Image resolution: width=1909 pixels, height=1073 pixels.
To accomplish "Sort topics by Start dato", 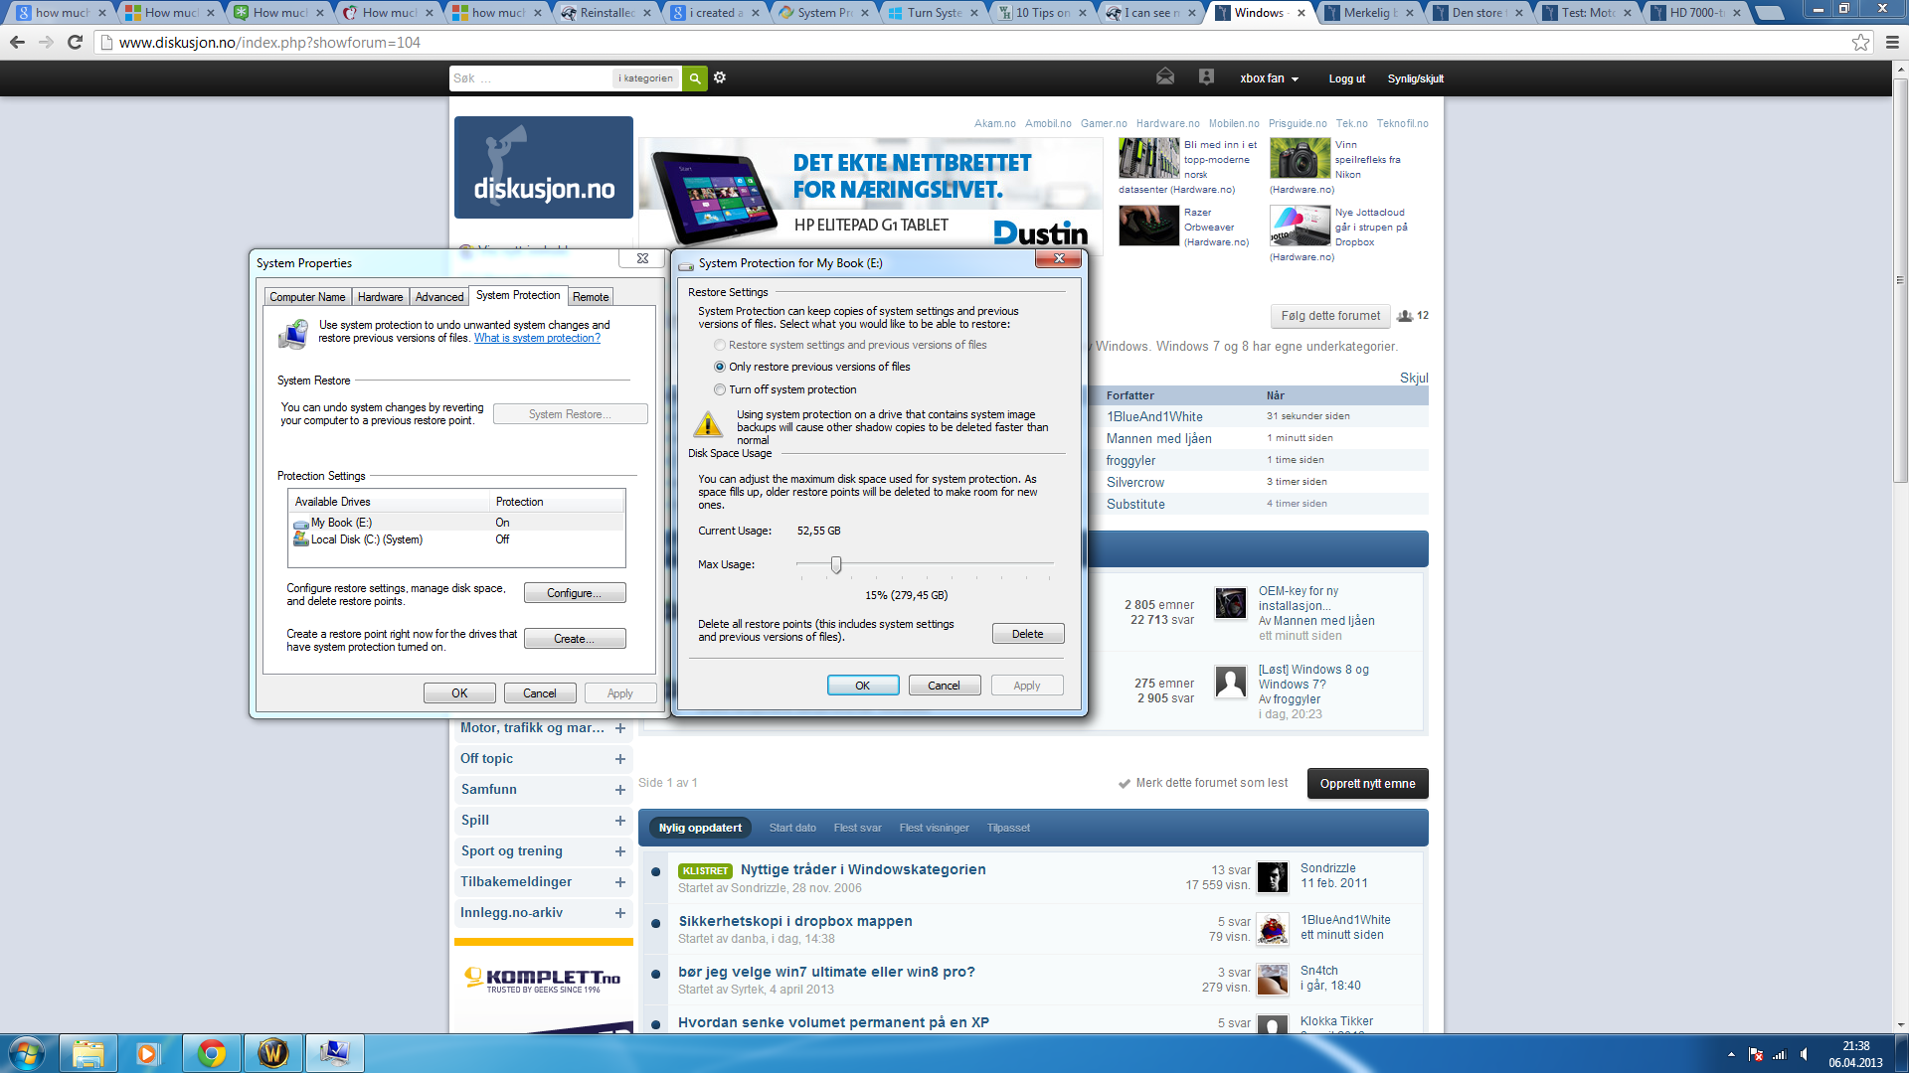I will [x=792, y=828].
